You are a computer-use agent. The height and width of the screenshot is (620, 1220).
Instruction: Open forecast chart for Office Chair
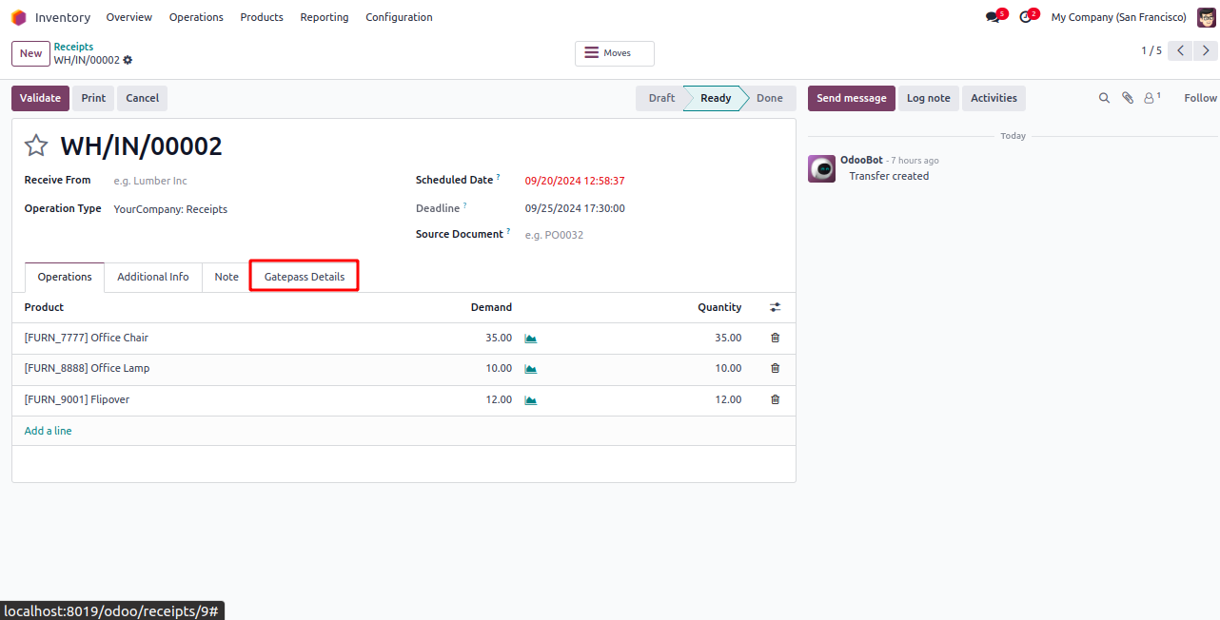[x=531, y=339]
